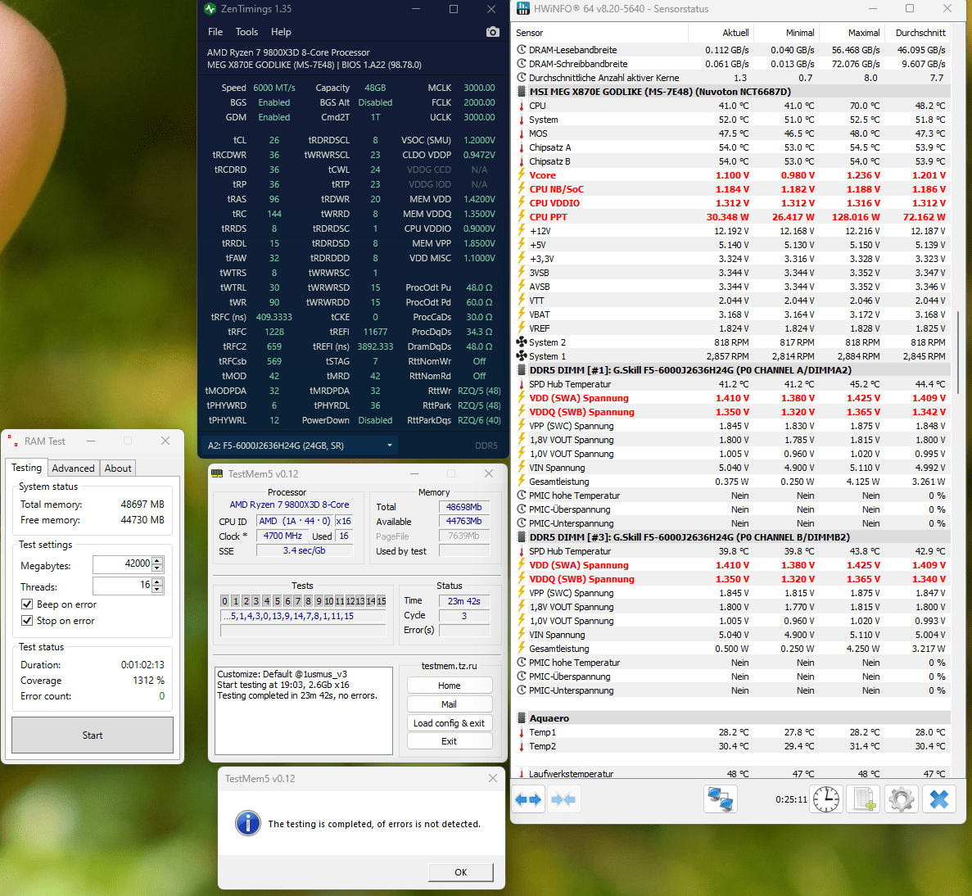Select the Laufwerkstemperatur sensor row

tap(732, 773)
